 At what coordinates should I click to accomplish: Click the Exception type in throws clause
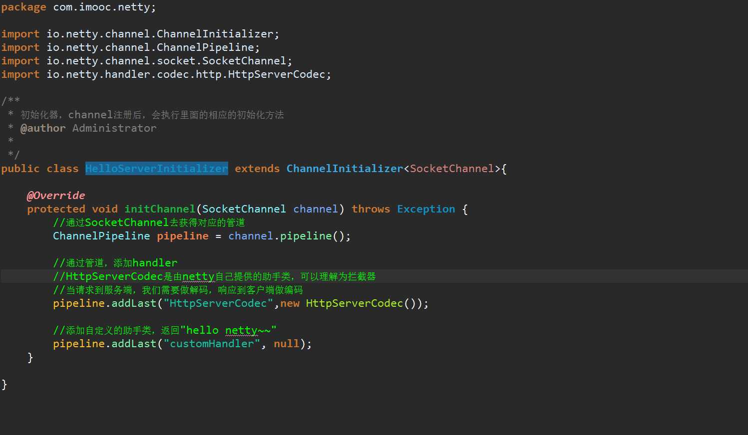(x=426, y=209)
